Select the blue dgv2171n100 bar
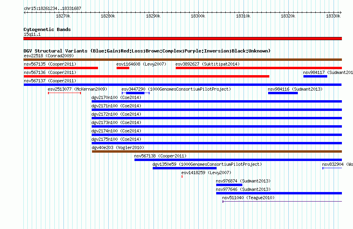The width and height of the screenshot is (353, 229). point(217,110)
